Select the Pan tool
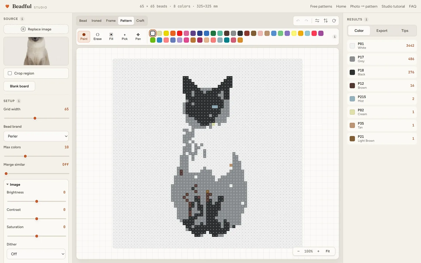 (x=138, y=37)
